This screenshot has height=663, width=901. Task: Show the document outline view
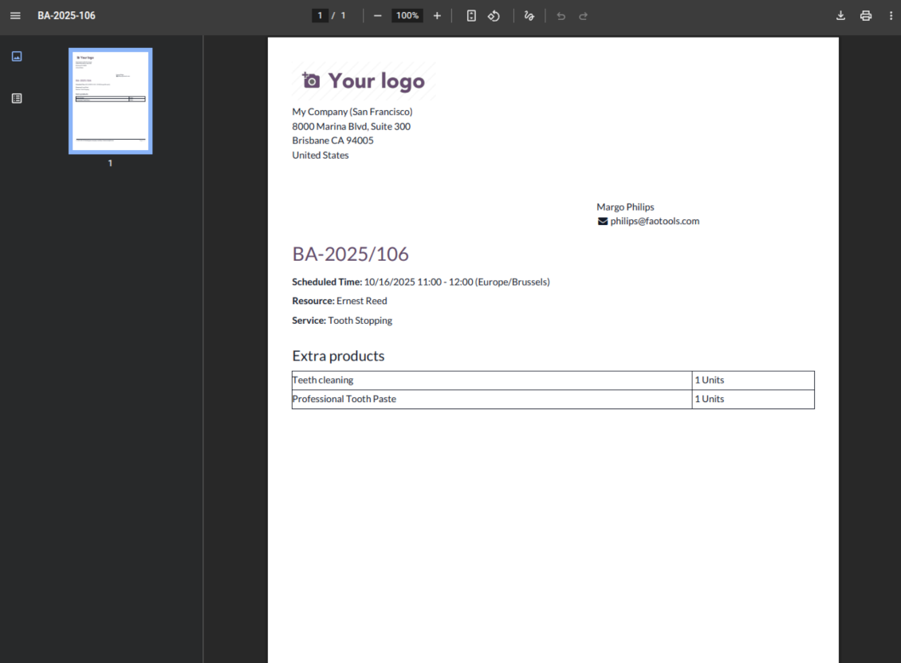point(17,98)
